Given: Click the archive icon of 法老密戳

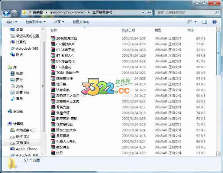Looking at the screenshot, I should pos(53,90).
